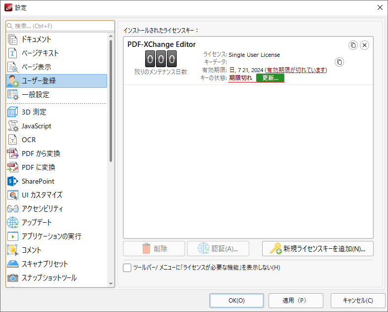Select the アプリケーションの実行 play icon
The image size is (388, 312).
coord(13,236)
